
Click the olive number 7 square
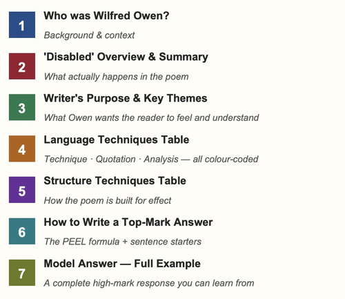(x=22, y=273)
